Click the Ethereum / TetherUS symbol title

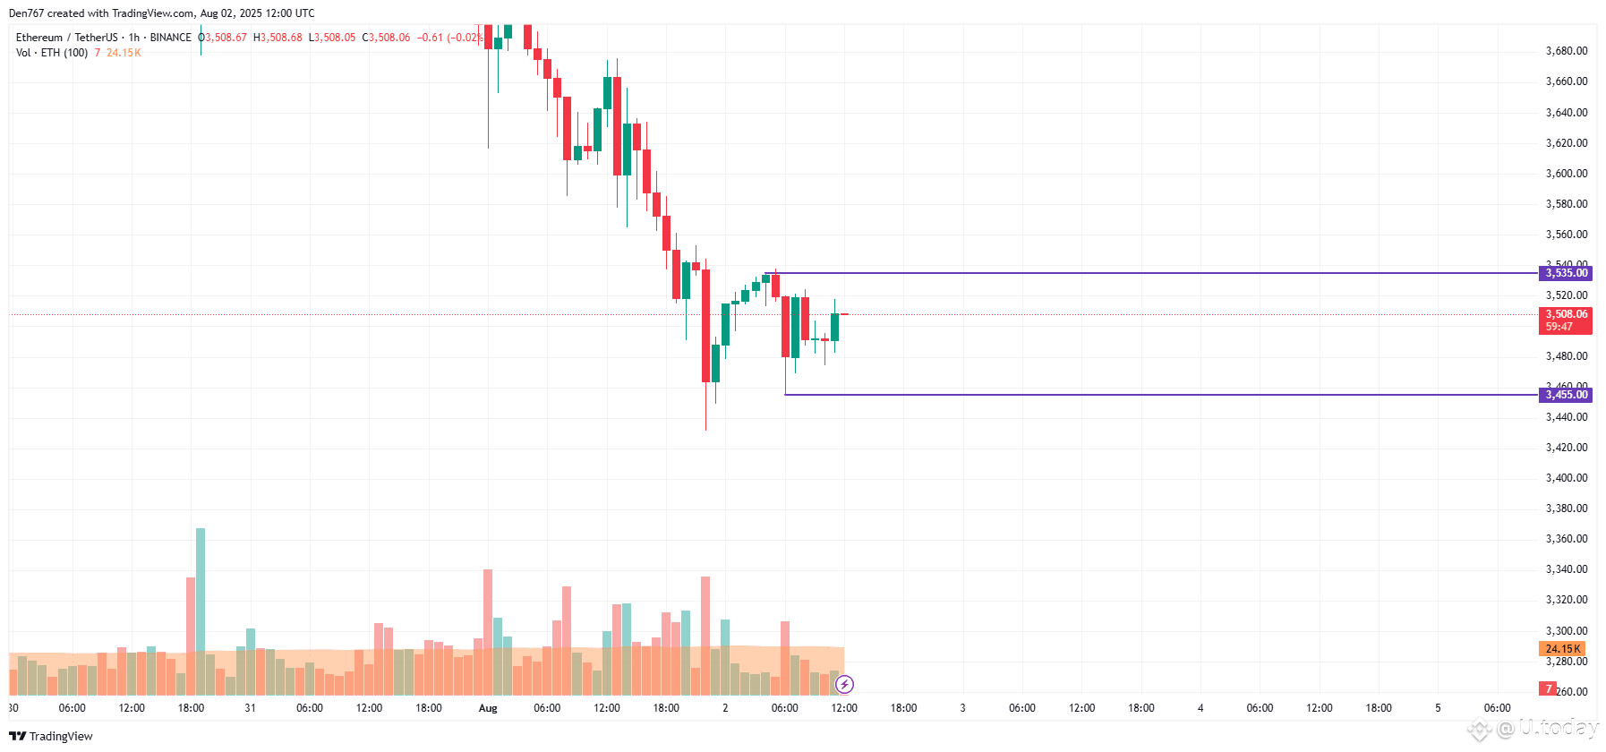coord(66,38)
